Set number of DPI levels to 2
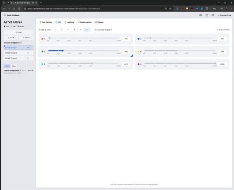 point(62,30)
